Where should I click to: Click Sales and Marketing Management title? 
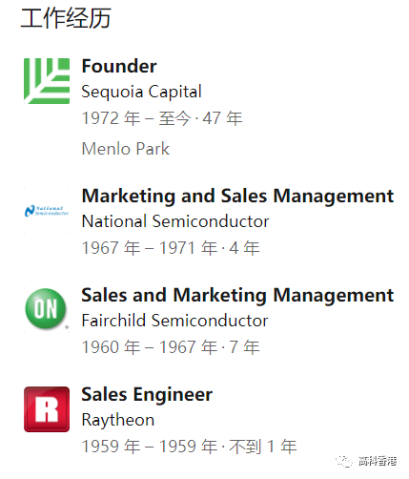(x=237, y=295)
